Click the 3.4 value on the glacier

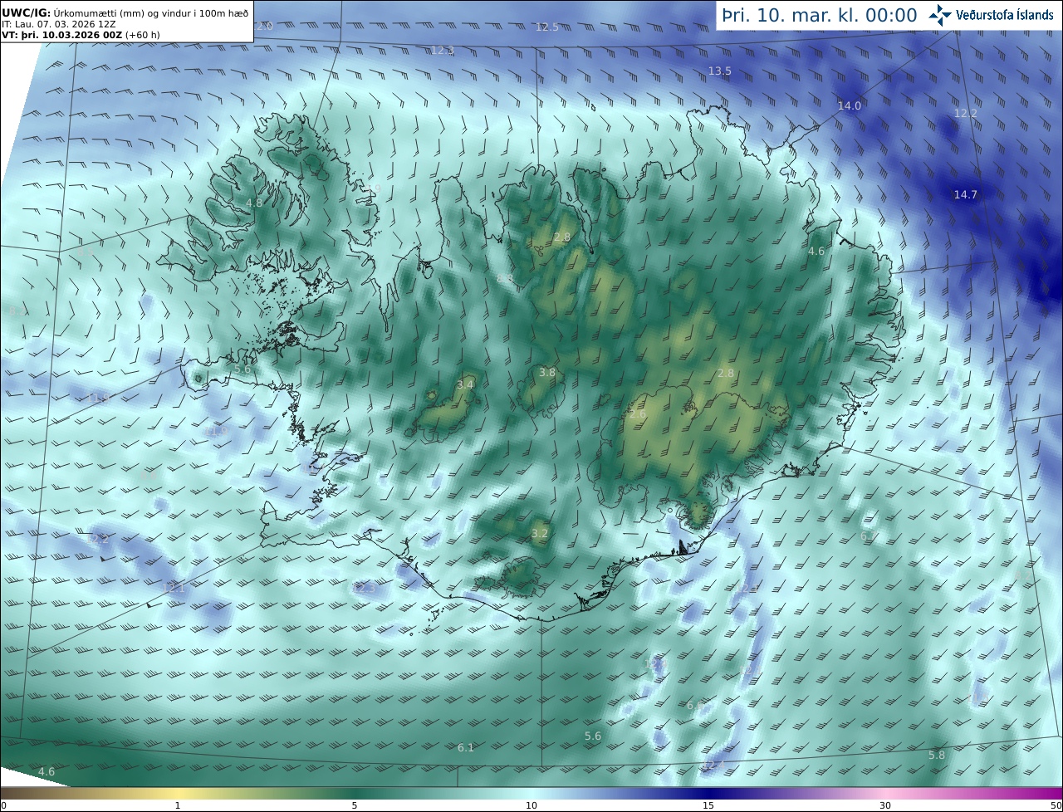click(x=465, y=385)
